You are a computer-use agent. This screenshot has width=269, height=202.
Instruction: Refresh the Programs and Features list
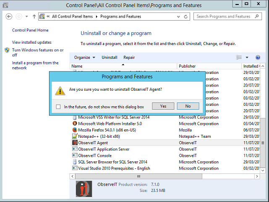(186, 16)
